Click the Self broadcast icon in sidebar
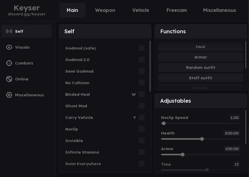249x177 pixels. (9, 31)
